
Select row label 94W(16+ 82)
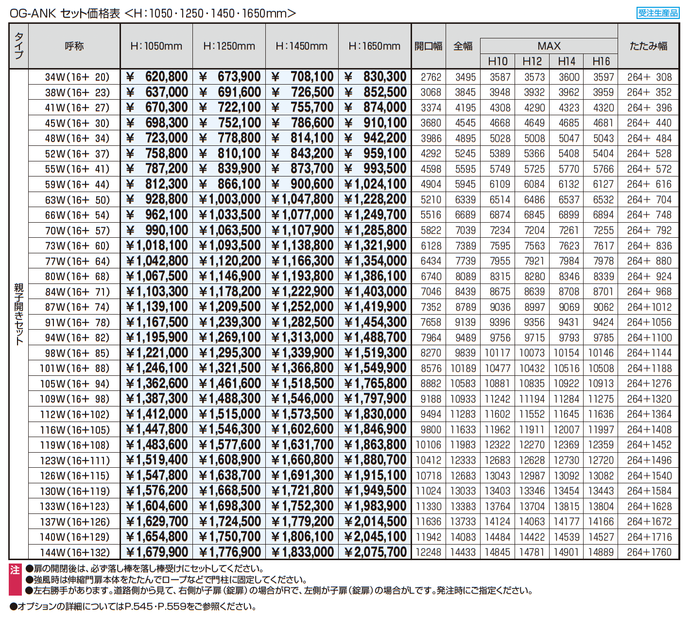77,338
